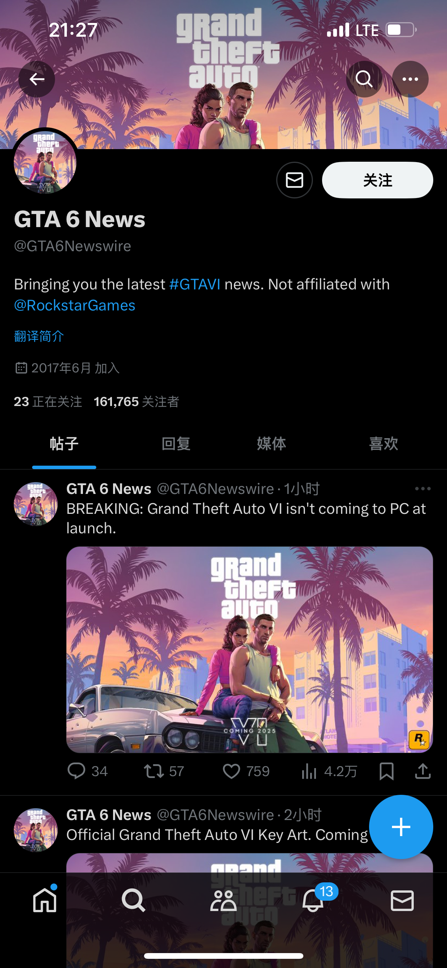
Task: Open the three-dot profile options menu
Action: (410, 79)
